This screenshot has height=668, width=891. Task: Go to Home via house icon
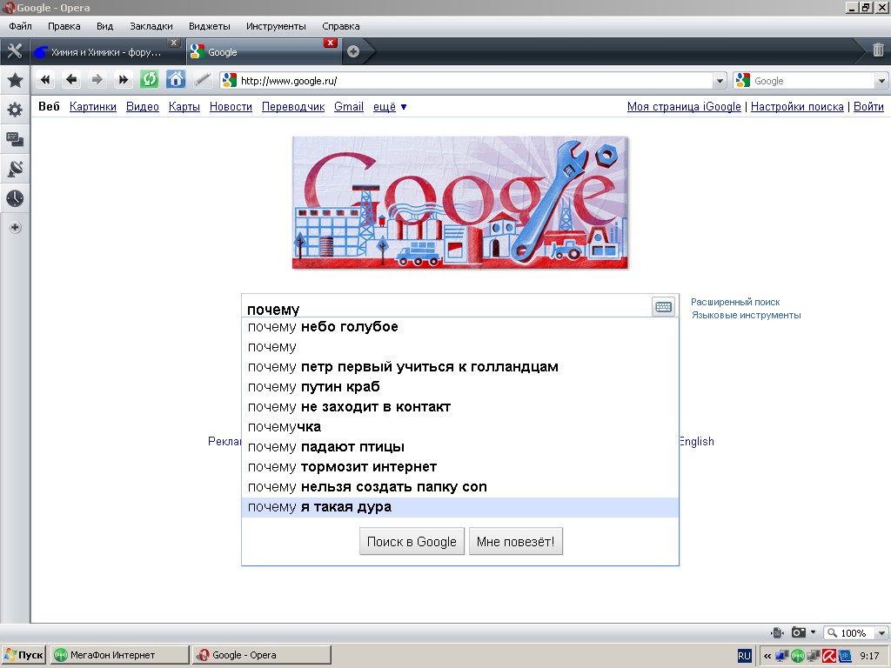(176, 80)
